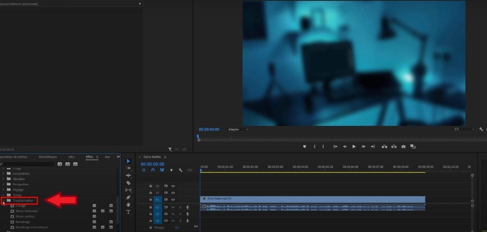The image size is (487, 232).
Task: Toggle the lock on track V1
Action: pos(151,200)
